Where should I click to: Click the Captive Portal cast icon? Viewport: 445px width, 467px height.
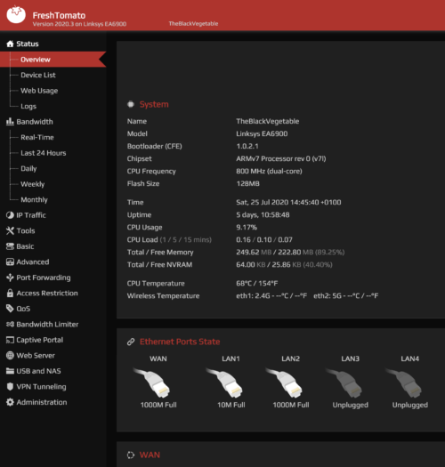[10, 340]
